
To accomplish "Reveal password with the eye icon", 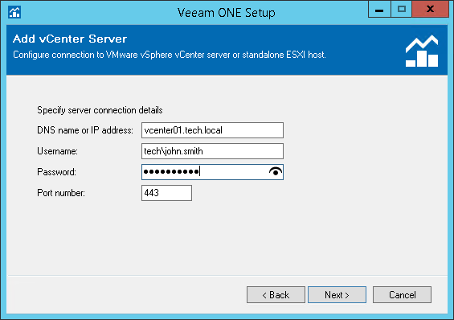I will [276, 172].
